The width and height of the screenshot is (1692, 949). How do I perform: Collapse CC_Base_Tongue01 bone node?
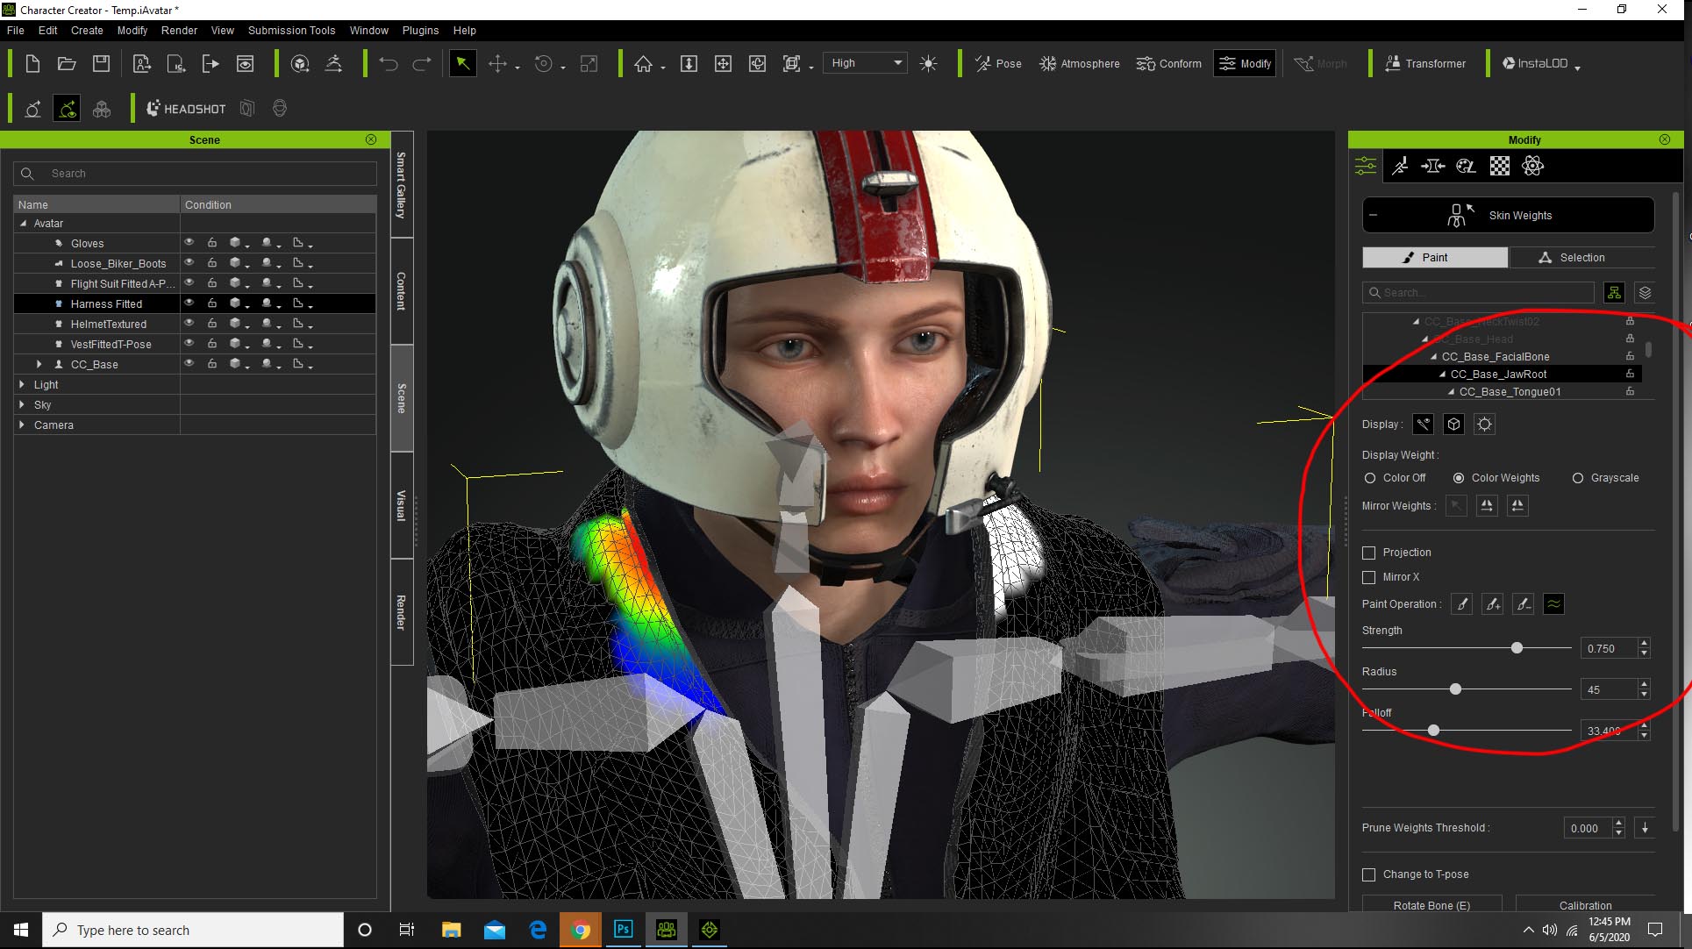click(1453, 392)
